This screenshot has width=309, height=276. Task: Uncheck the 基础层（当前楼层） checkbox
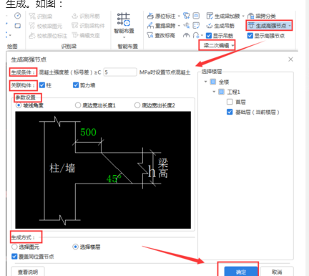230,112
